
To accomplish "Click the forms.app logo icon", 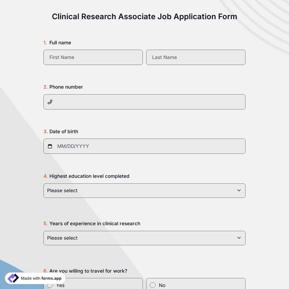I will 13,278.
